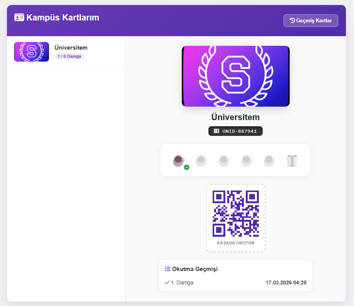This screenshot has height=306, width=354.
Task: Click the QR code labeled KASADA OKUTUN
Action: click(x=235, y=214)
